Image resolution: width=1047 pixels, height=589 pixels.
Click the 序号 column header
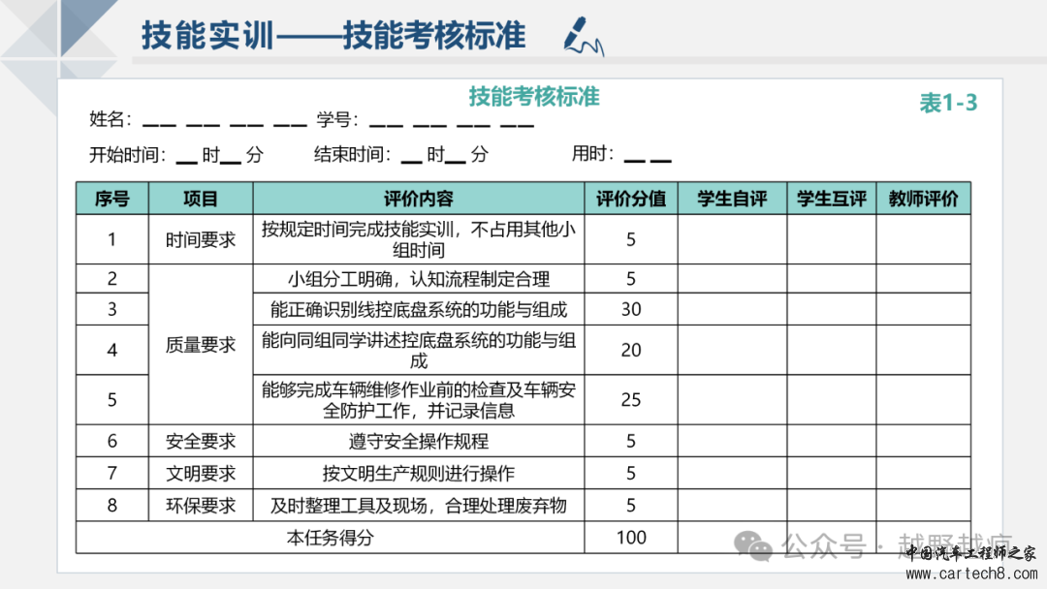pos(112,199)
